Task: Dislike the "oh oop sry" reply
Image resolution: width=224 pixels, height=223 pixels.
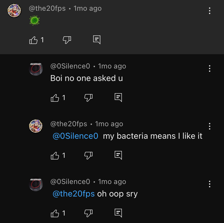Action: point(89,213)
